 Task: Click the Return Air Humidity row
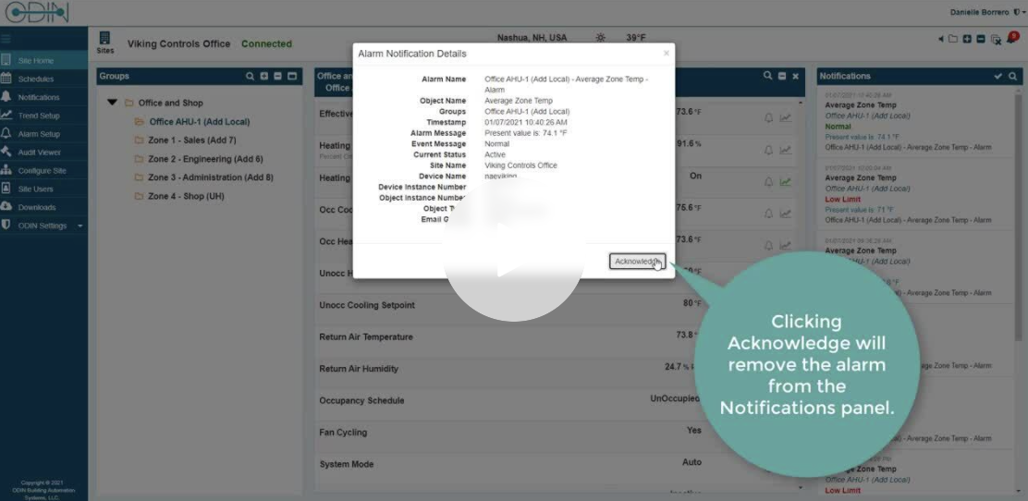pyautogui.click(x=559, y=369)
